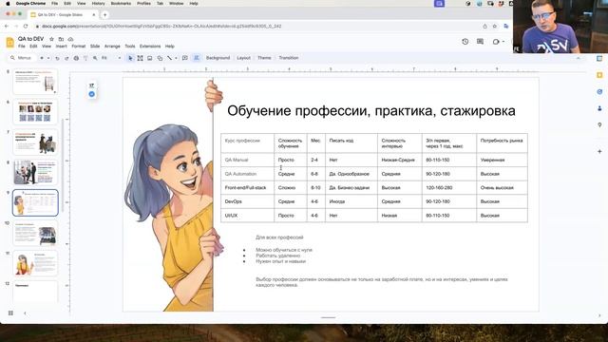Open the Slide menu
The width and height of the screenshot is (608, 342).
(x=95, y=47)
